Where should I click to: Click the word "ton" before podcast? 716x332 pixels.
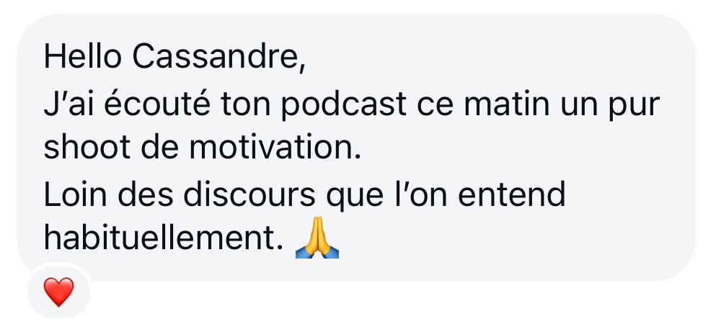(244, 104)
